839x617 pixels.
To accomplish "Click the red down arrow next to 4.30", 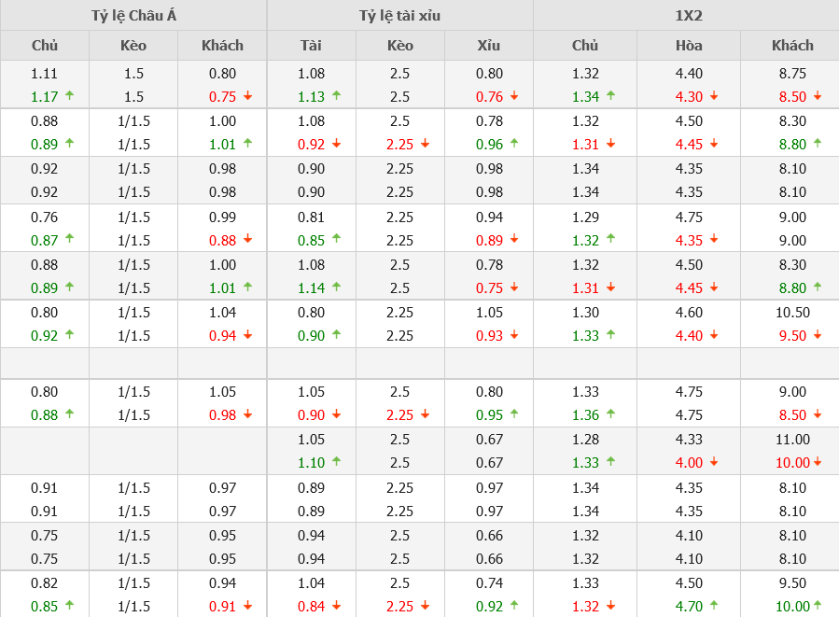I will 714,96.
